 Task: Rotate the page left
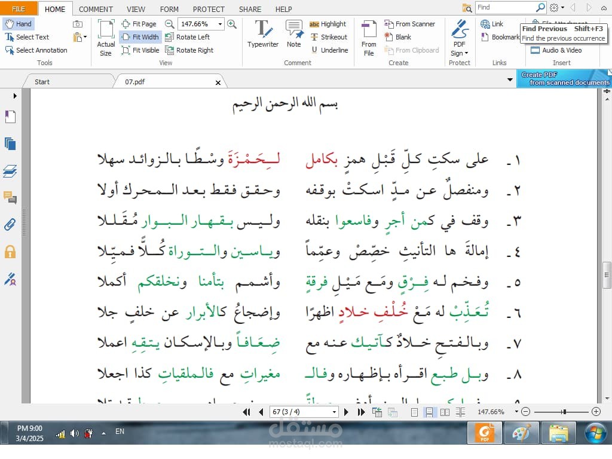tap(191, 37)
